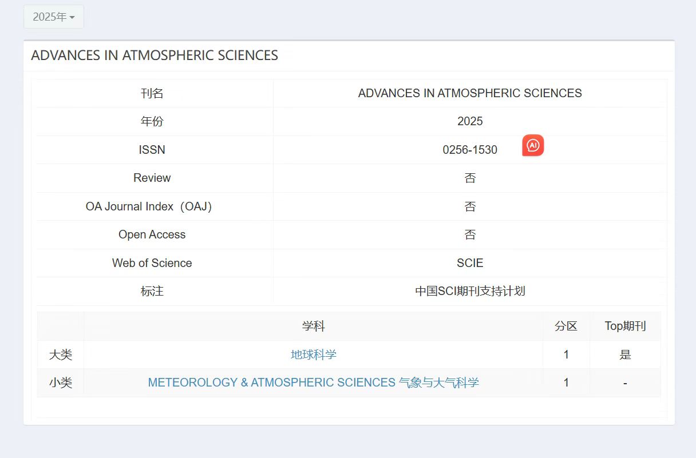The height and width of the screenshot is (458, 696).
Task: Open the 地球科学 category link
Action: [313, 355]
